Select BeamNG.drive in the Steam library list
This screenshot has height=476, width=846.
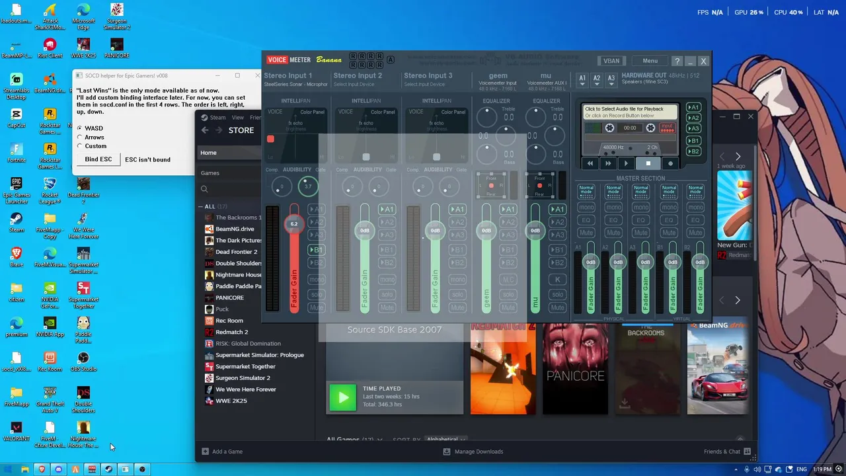pos(235,229)
